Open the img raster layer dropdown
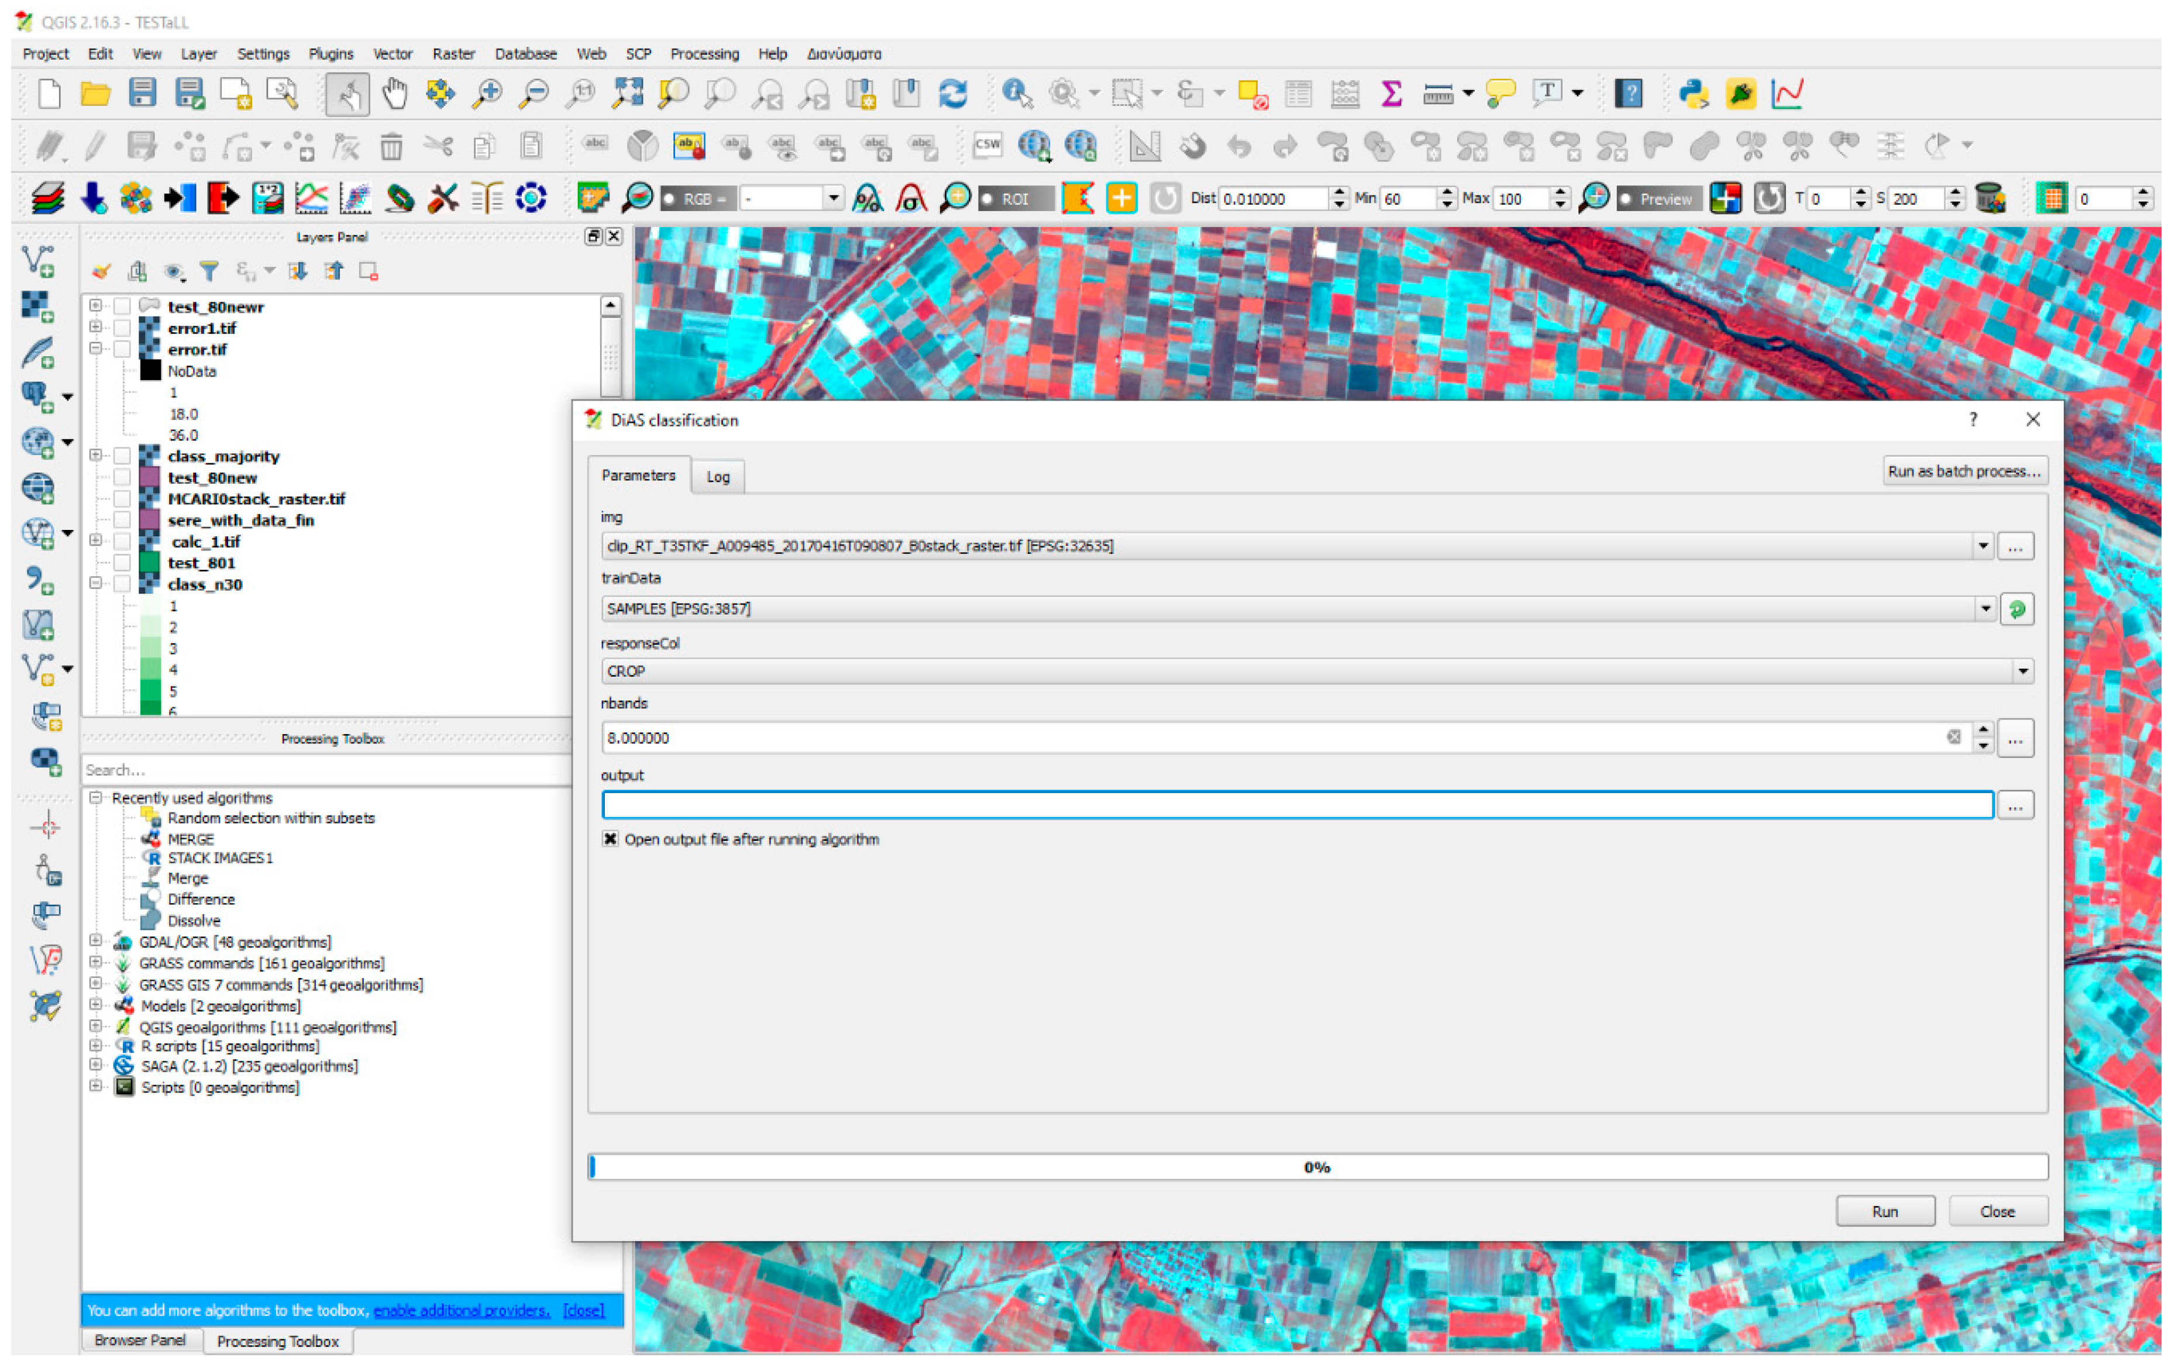 [1983, 546]
